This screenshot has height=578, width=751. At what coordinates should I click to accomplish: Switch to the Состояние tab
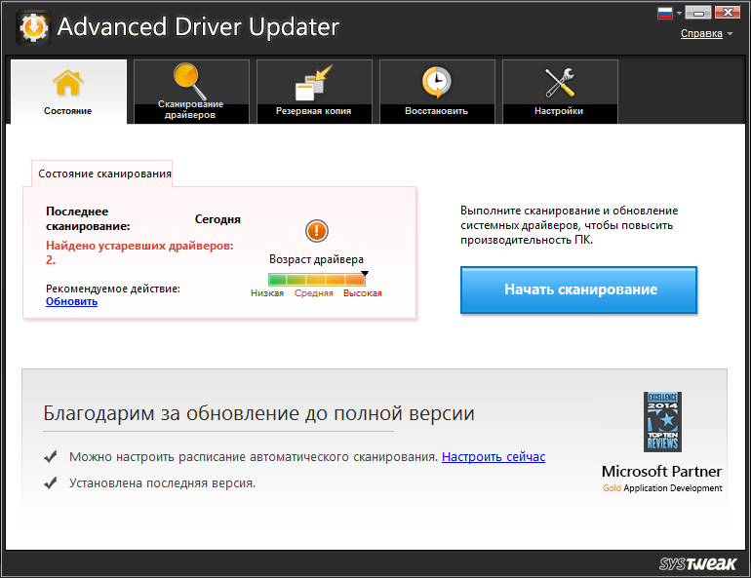coord(68,92)
